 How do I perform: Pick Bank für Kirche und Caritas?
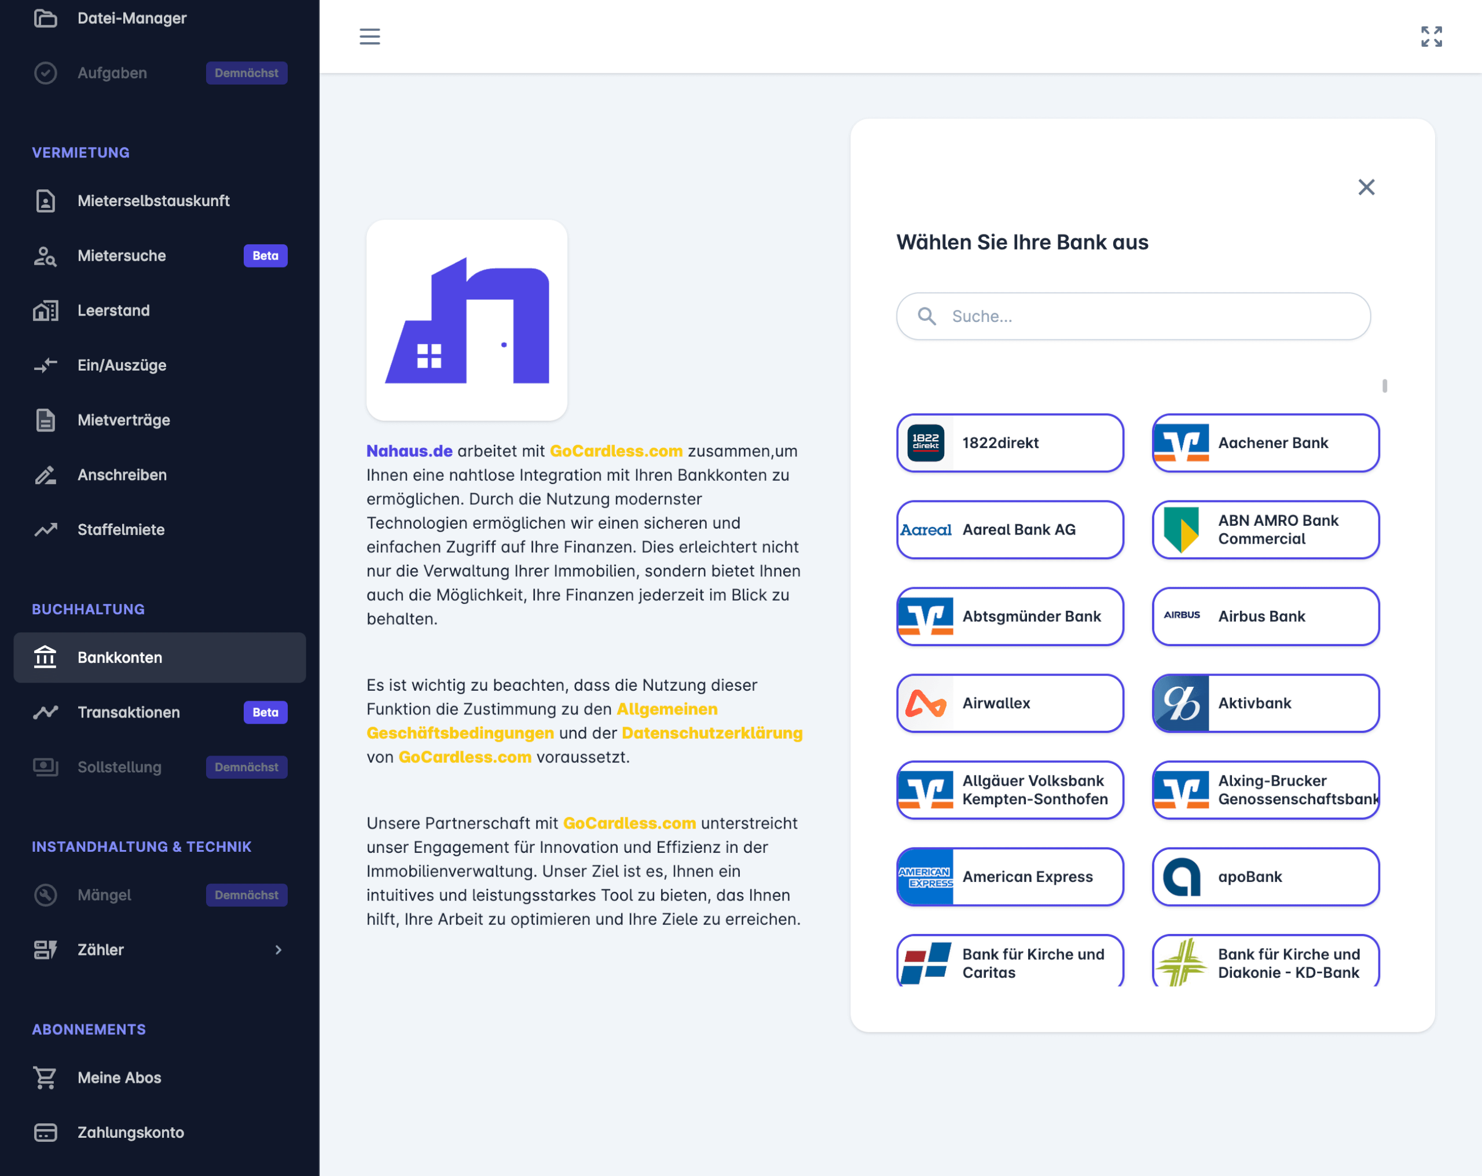[x=1010, y=961]
